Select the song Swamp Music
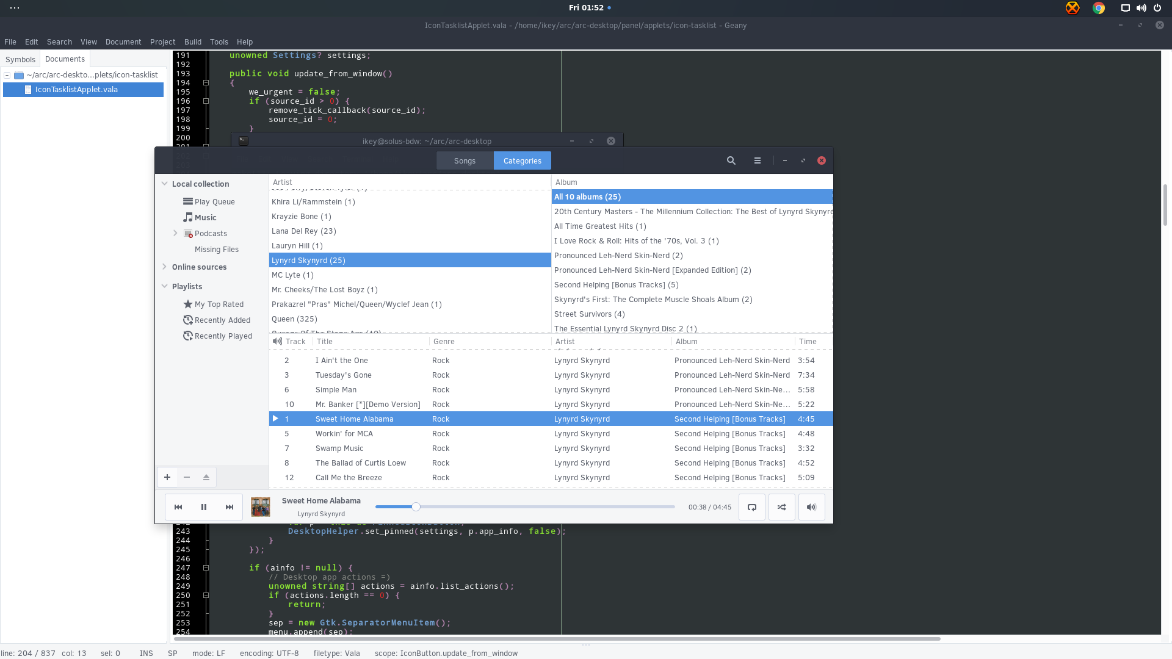 coord(551,448)
